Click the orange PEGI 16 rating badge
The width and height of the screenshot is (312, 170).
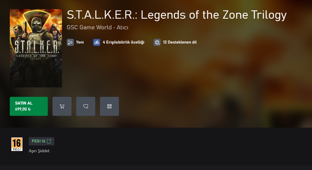tap(17, 144)
